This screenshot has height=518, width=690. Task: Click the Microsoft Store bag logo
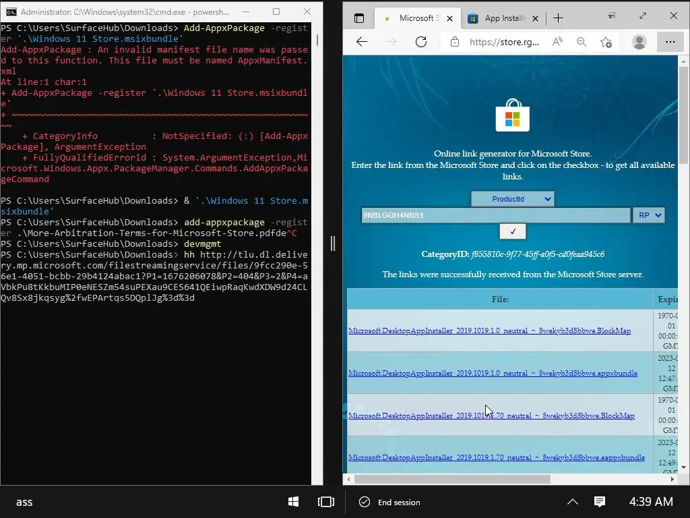[513, 115]
